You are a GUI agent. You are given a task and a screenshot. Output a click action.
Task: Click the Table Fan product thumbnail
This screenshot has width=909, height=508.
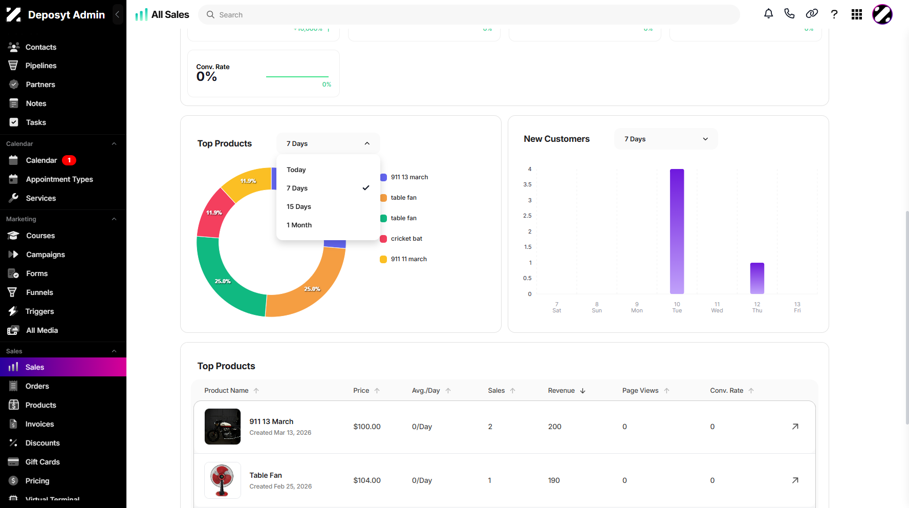coord(223,480)
